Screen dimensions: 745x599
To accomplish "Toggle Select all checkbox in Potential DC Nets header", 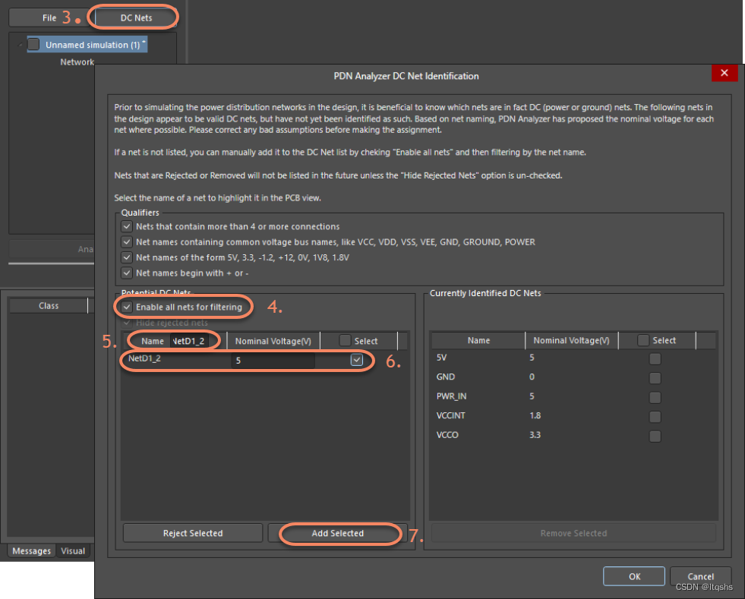I will coord(346,341).
